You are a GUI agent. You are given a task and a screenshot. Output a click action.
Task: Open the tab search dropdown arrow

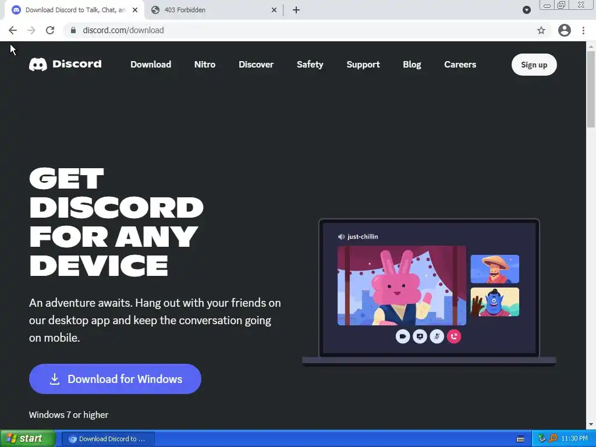[526, 10]
